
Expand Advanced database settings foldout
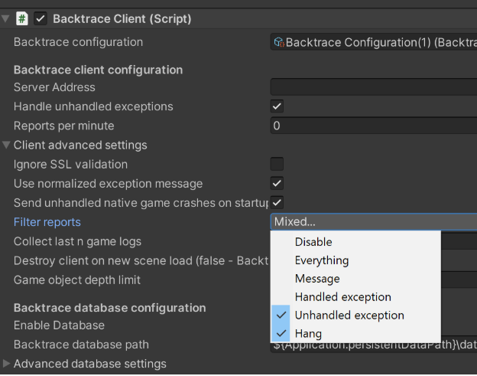tap(6, 363)
